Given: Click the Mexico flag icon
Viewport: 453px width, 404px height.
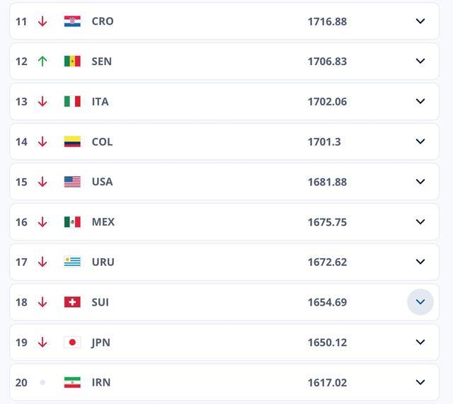Looking at the screenshot, I should tap(72, 222).
